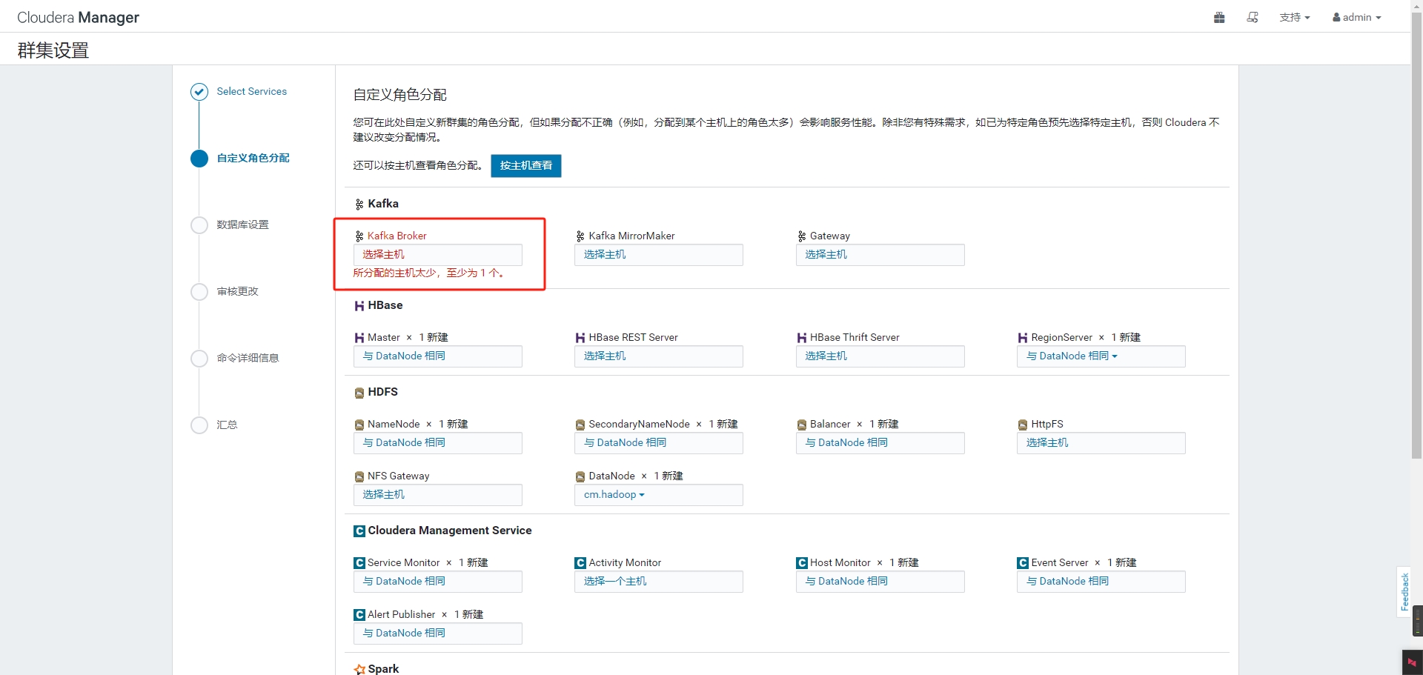Change HBase Master host assignment
1423x675 pixels.
click(438, 356)
